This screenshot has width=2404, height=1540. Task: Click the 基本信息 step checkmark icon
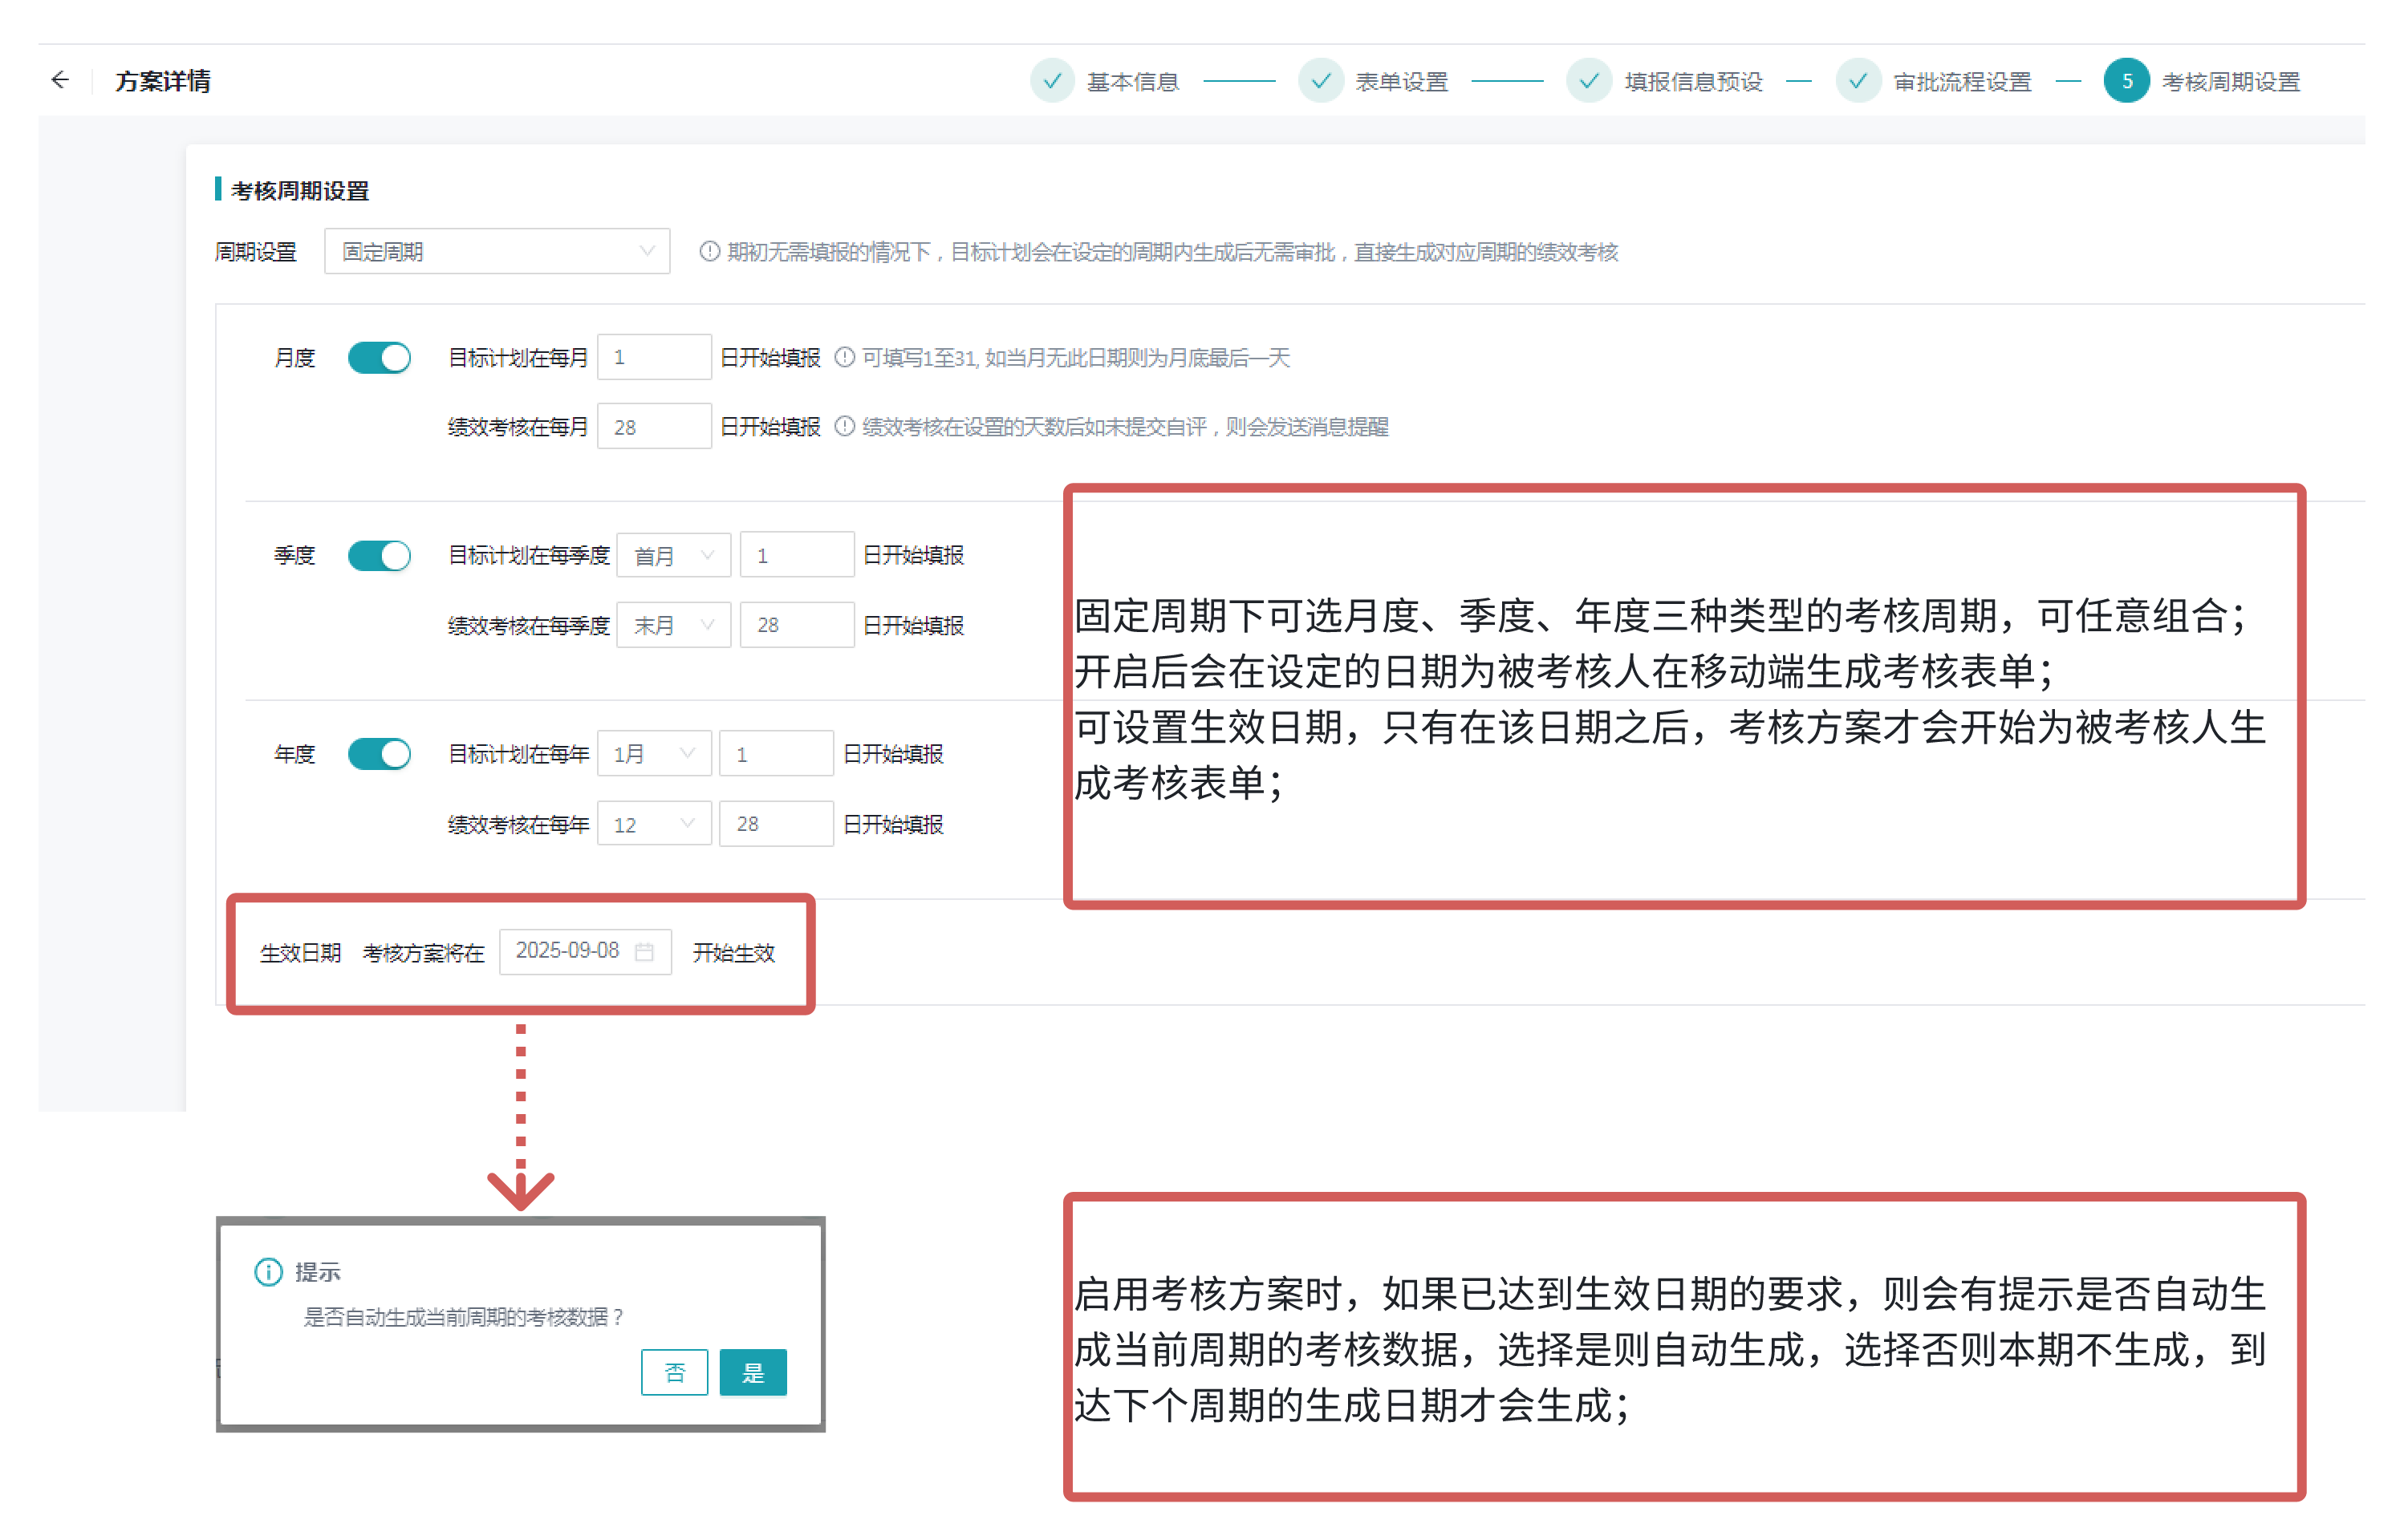[1051, 81]
